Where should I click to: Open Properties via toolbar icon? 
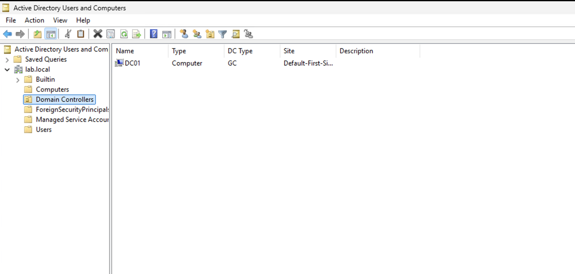coord(111,34)
